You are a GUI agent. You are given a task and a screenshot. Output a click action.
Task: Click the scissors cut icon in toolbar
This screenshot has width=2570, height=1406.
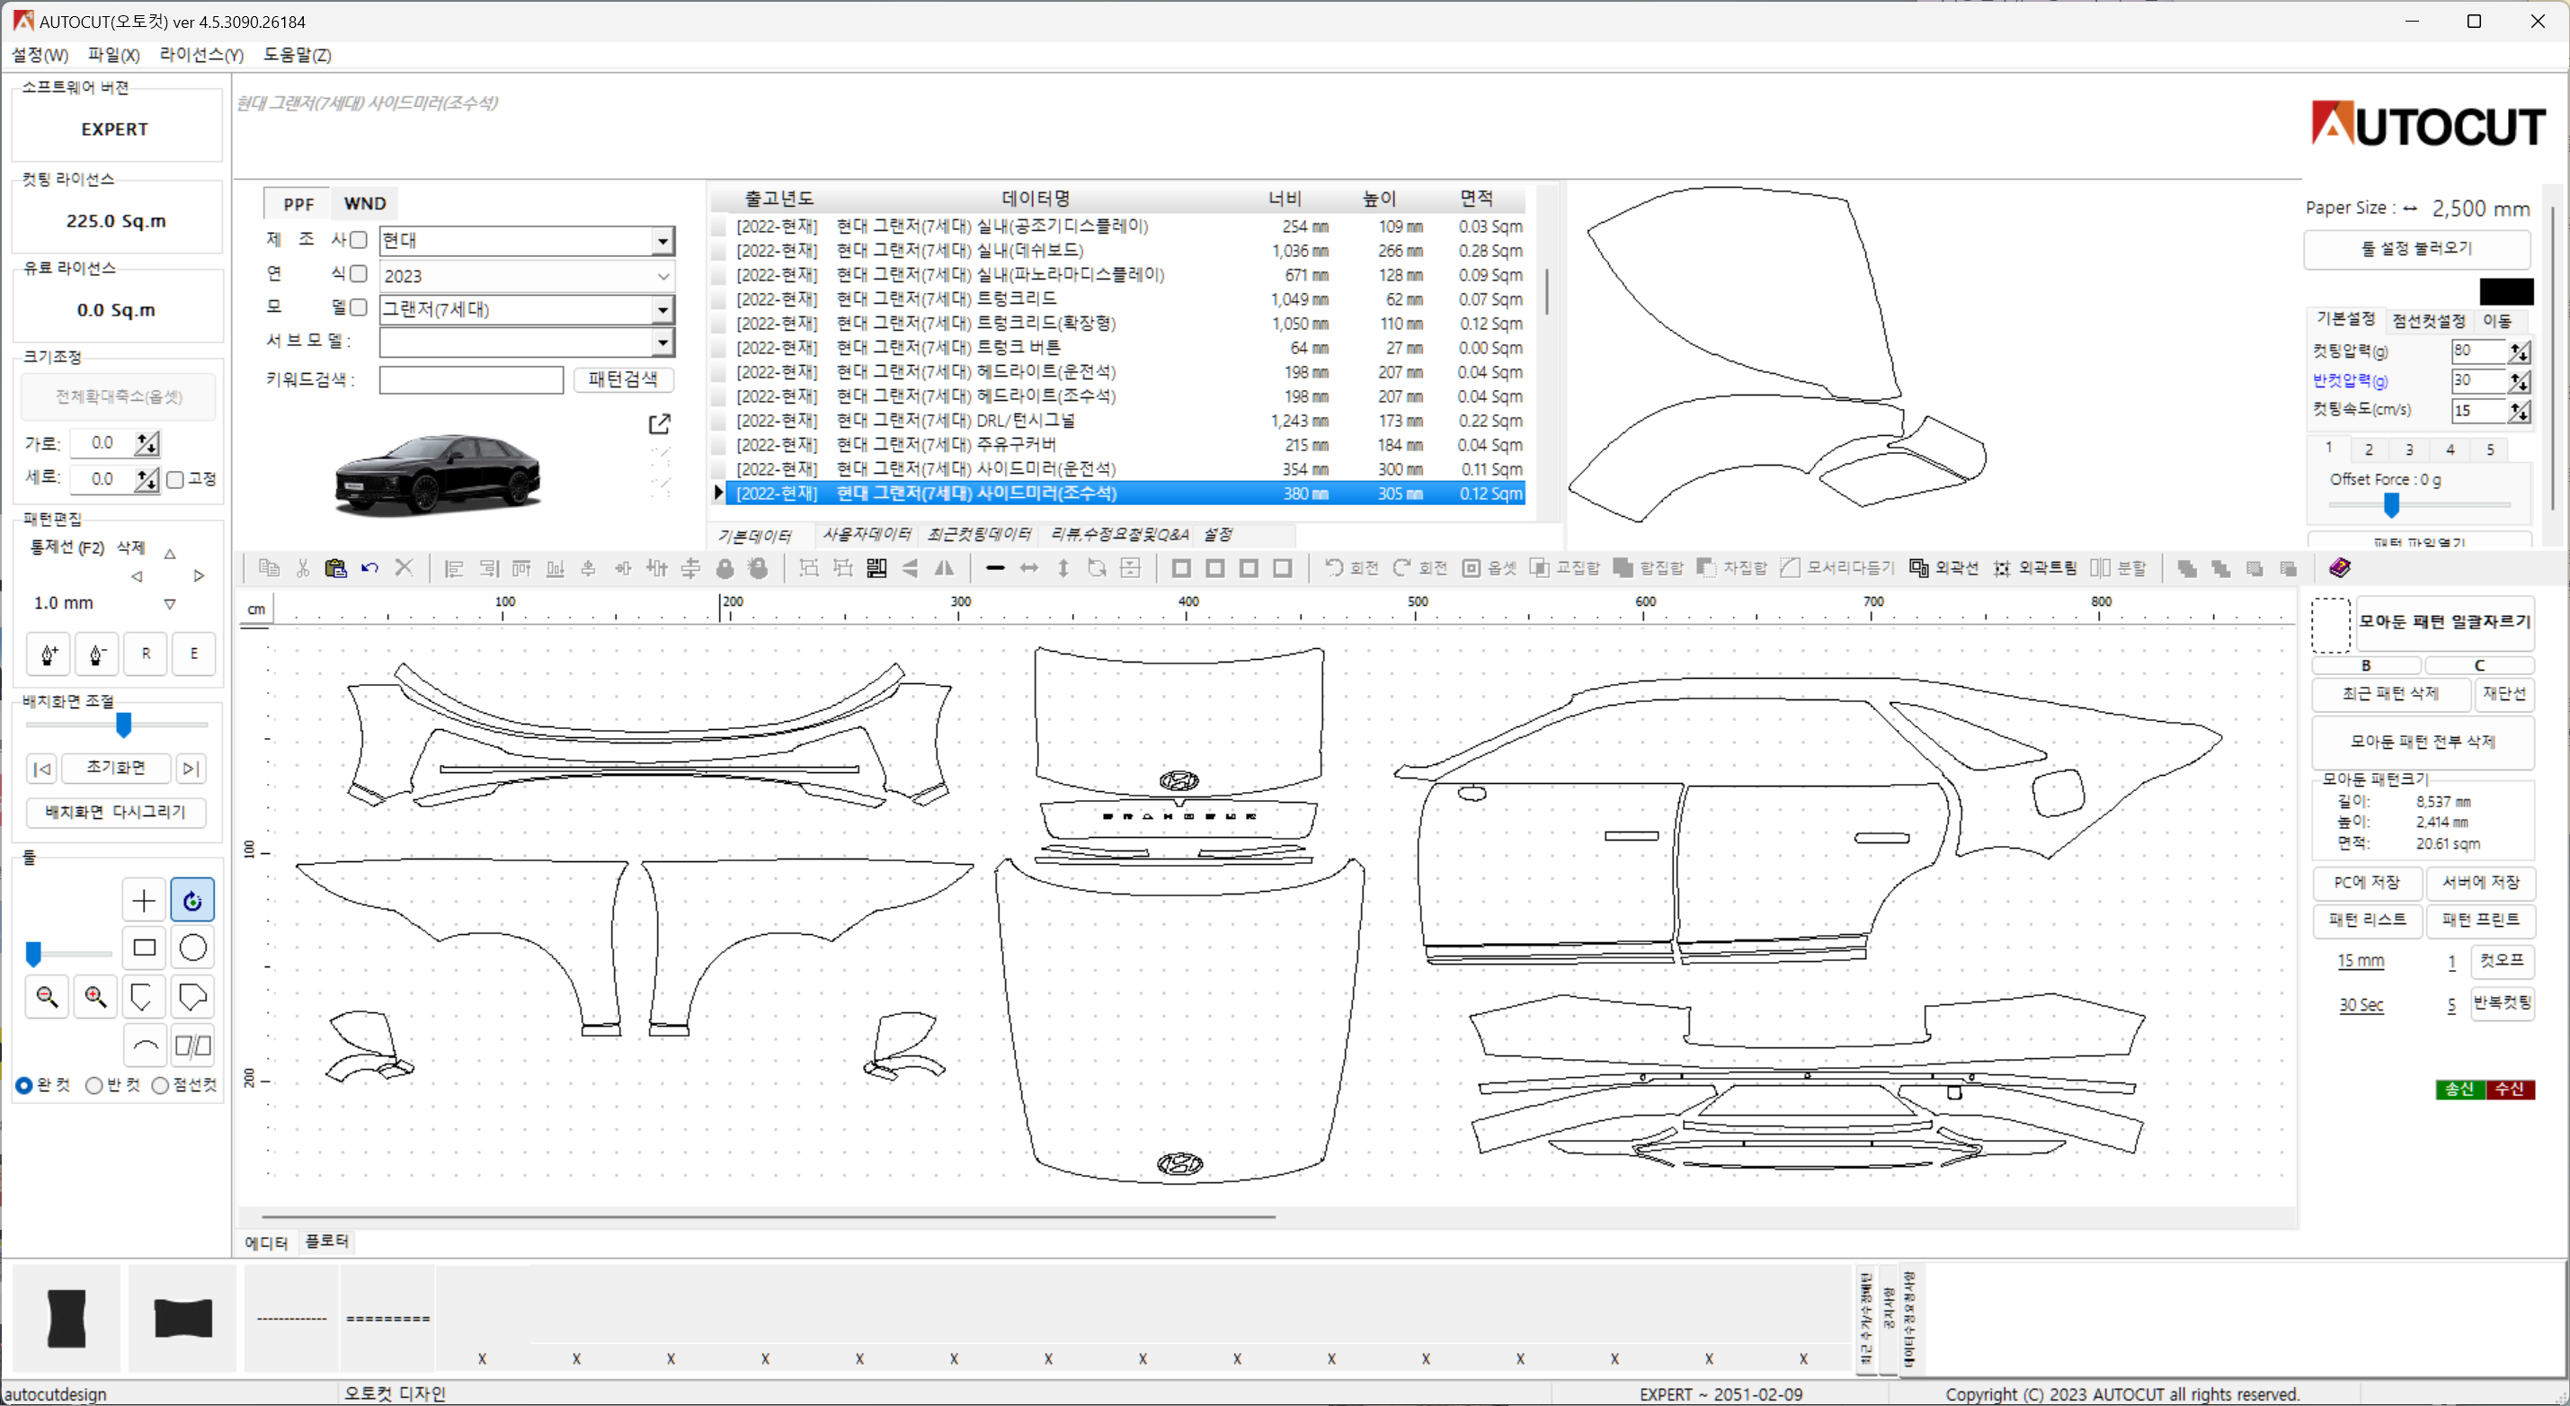pyautogui.click(x=303, y=568)
